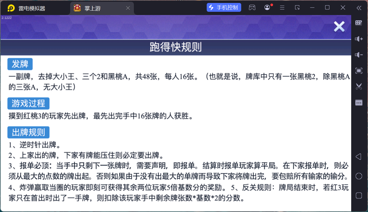Open the more tools panel
368x212 pixels.
[359, 102]
